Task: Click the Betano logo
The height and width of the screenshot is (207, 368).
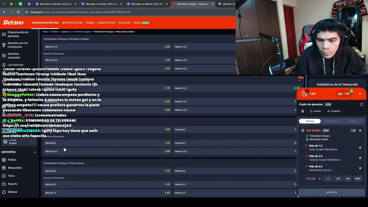Action: (x=13, y=23)
